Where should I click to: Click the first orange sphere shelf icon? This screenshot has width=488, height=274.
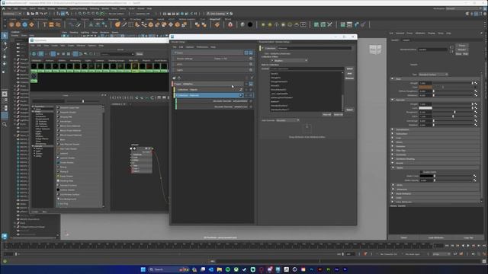11,24
